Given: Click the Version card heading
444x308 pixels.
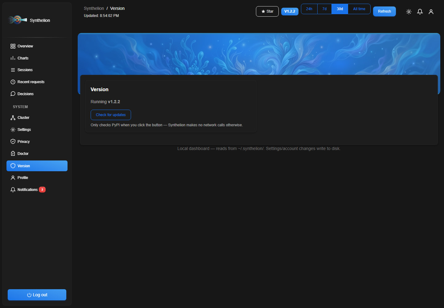Looking at the screenshot, I should [100, 90].
